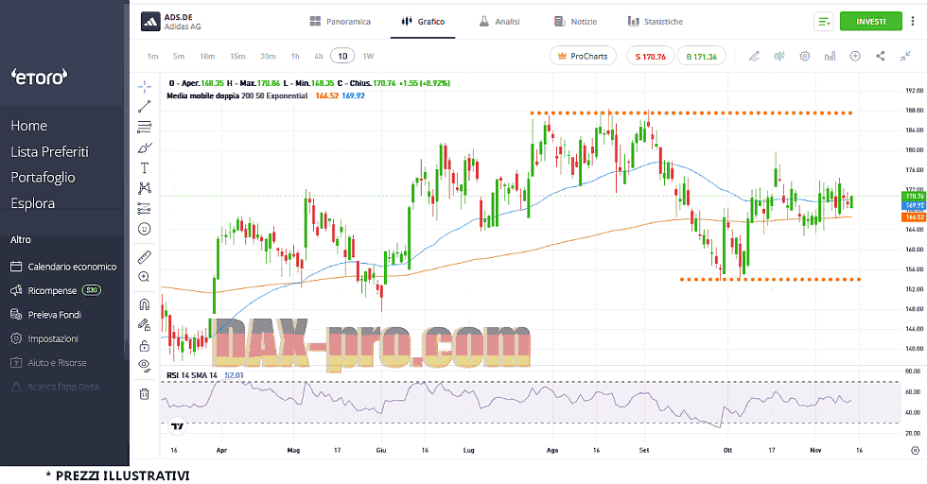
Task: Share the chart
Action: click(881, 56)
